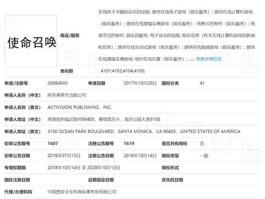Click the goods and services description paragraph

coord(177,35)
